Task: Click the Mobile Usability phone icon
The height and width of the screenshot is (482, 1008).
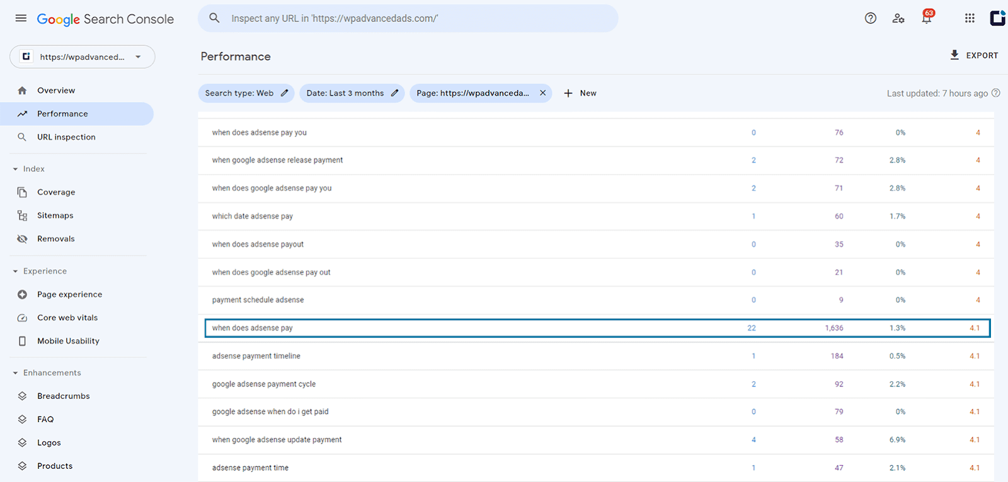Action: (23, 341)
